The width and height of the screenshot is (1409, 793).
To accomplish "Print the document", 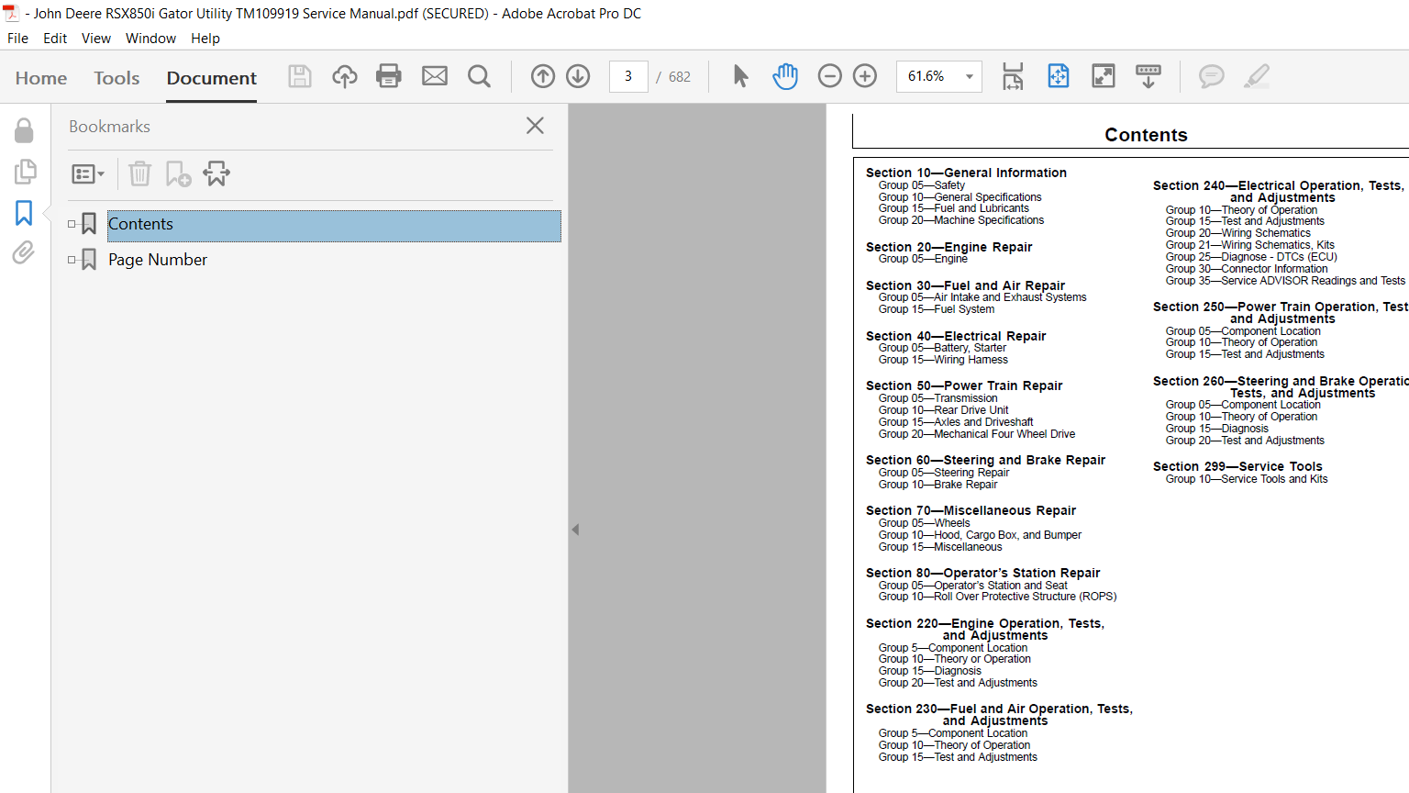I will [x=389, y=76].
